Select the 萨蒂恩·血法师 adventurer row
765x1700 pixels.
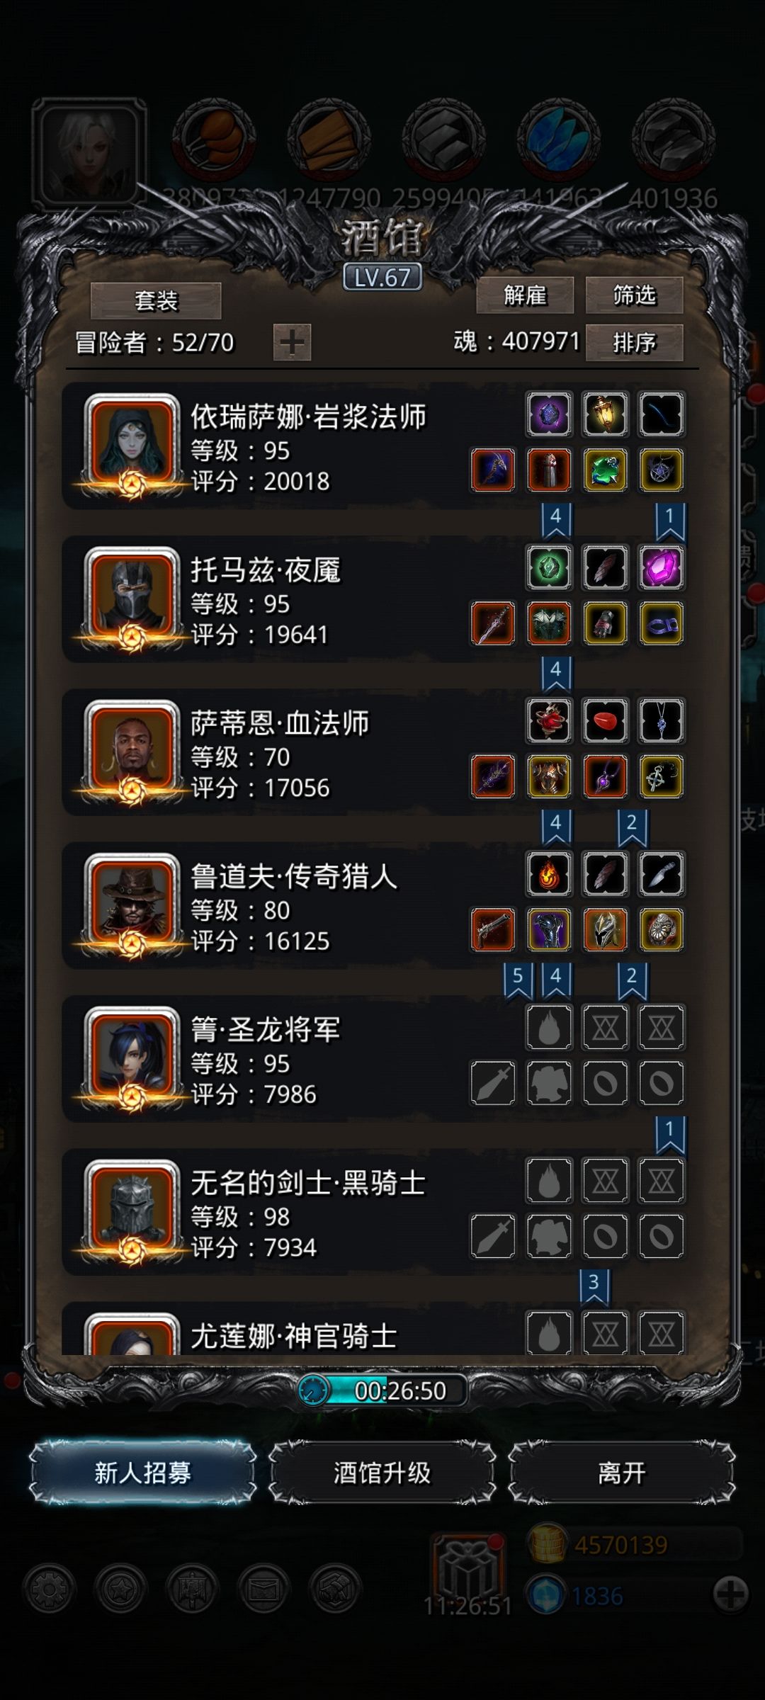click(x=374, y=752)
